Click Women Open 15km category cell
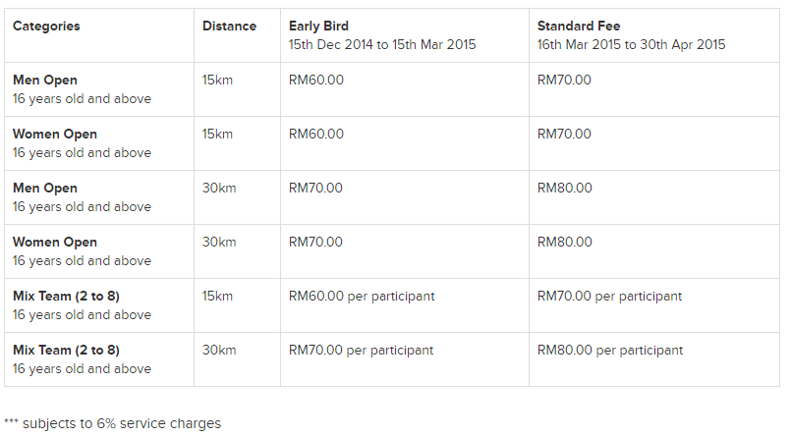Screen dimensions: 791x438 tap(99, 143)
